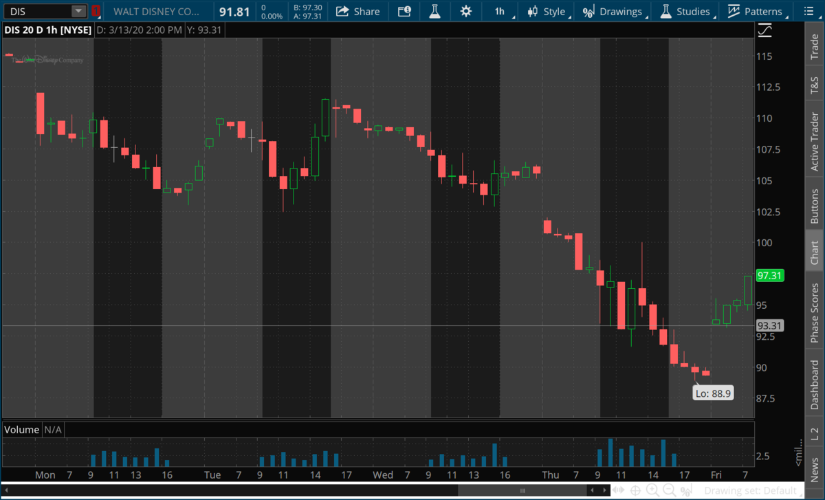Click the Thu label on time axis
This screenshot has height=500, width=825.
pos(551,475)
